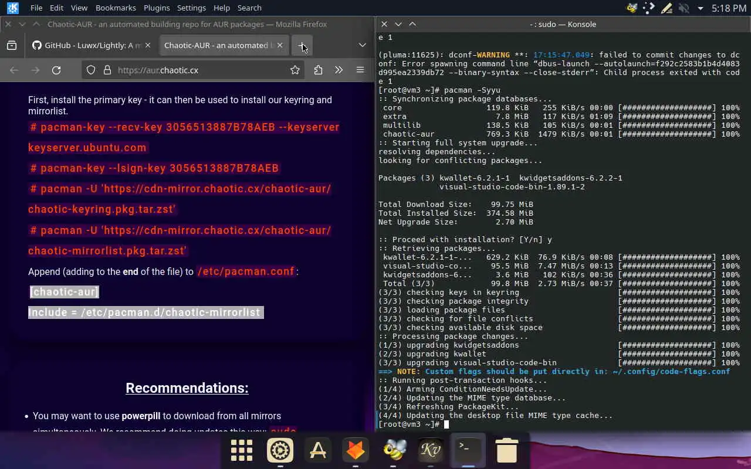Viewport: 751px width, 469px height.
Task: Open Firefox extensions puzzle icon
Action: point(318,70)
